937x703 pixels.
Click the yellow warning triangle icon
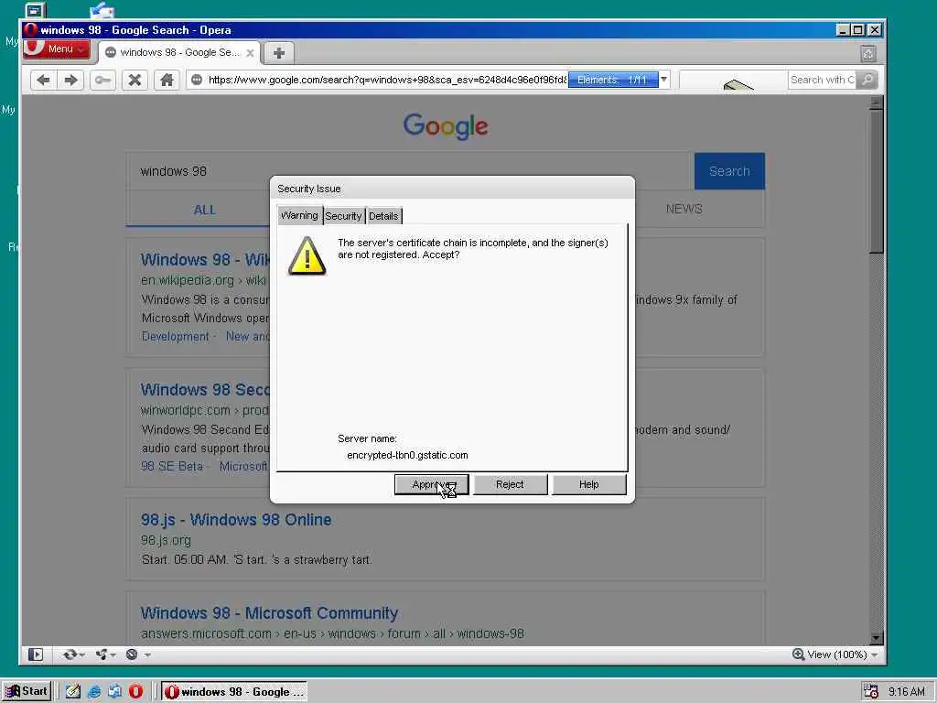point(307,256)
